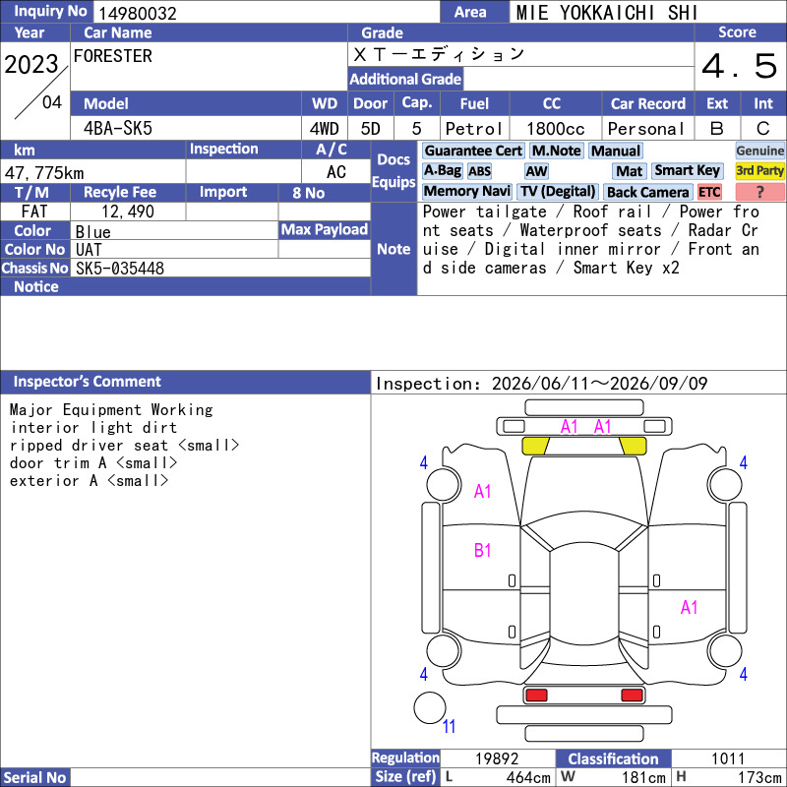Select the Back Camera equipment badge

pyautogui.click(x=647, y=192)
